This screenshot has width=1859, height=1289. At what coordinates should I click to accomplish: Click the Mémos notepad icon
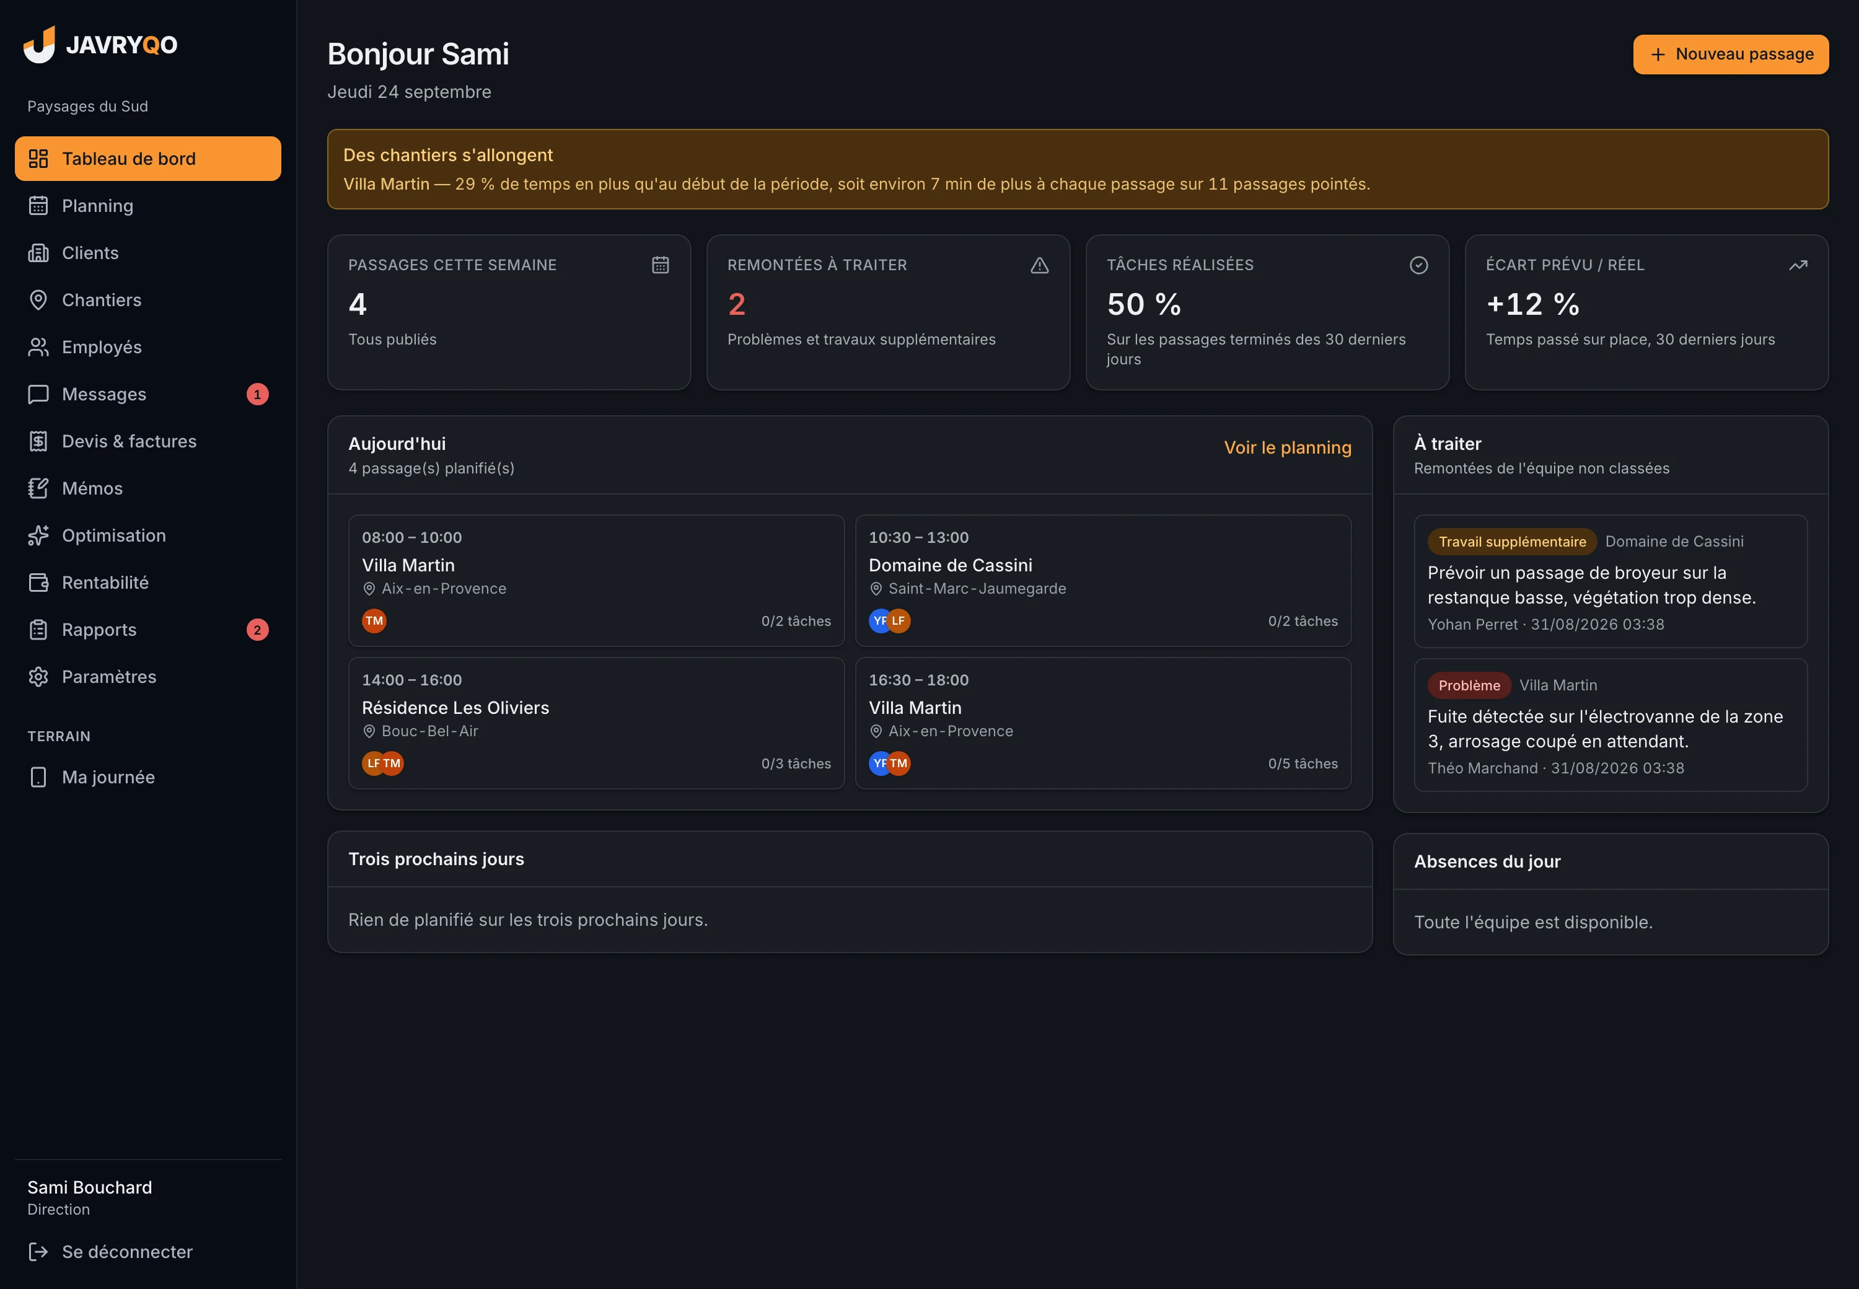pos(38,488)
